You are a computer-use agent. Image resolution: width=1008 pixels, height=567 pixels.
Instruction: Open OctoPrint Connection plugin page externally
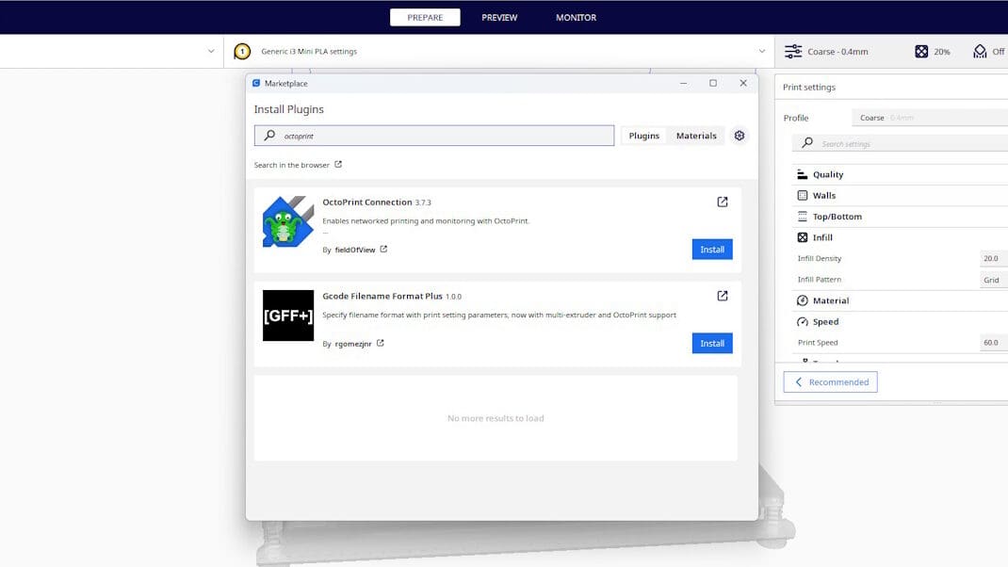point(723,202)
